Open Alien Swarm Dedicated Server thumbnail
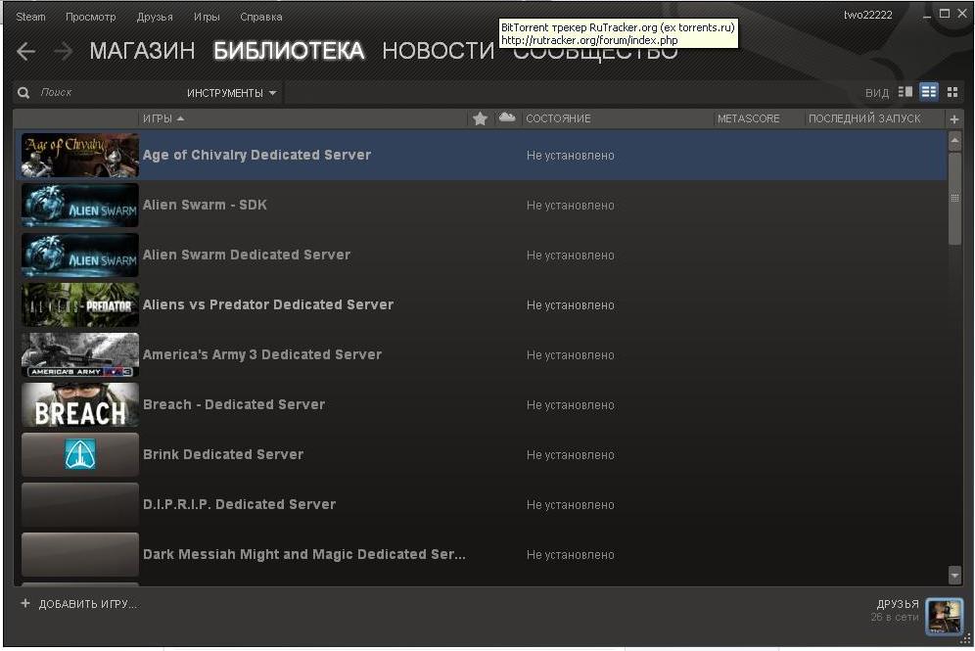Viewport: 975px width, 651px height. point(79,255)
